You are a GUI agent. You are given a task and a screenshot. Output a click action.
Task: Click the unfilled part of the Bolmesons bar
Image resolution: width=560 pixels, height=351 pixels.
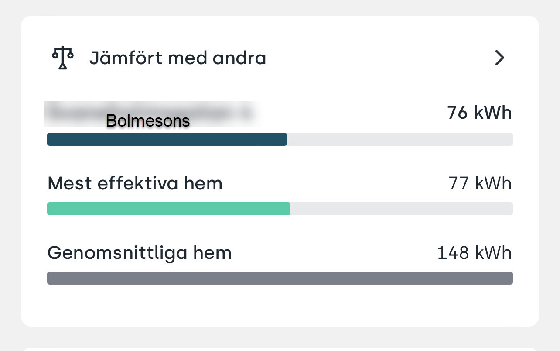[399, 139]
